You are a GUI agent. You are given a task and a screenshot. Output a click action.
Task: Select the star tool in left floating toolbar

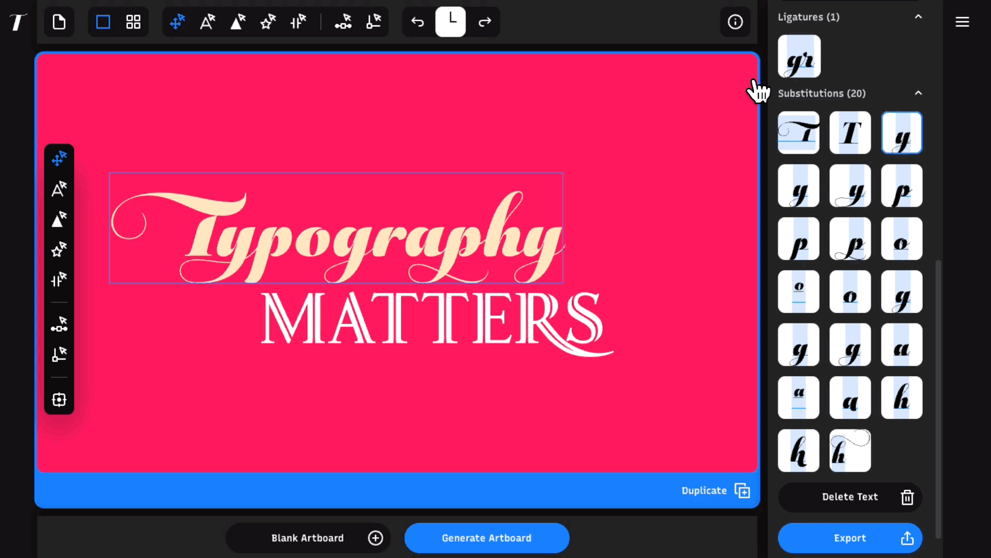[59, 250]
